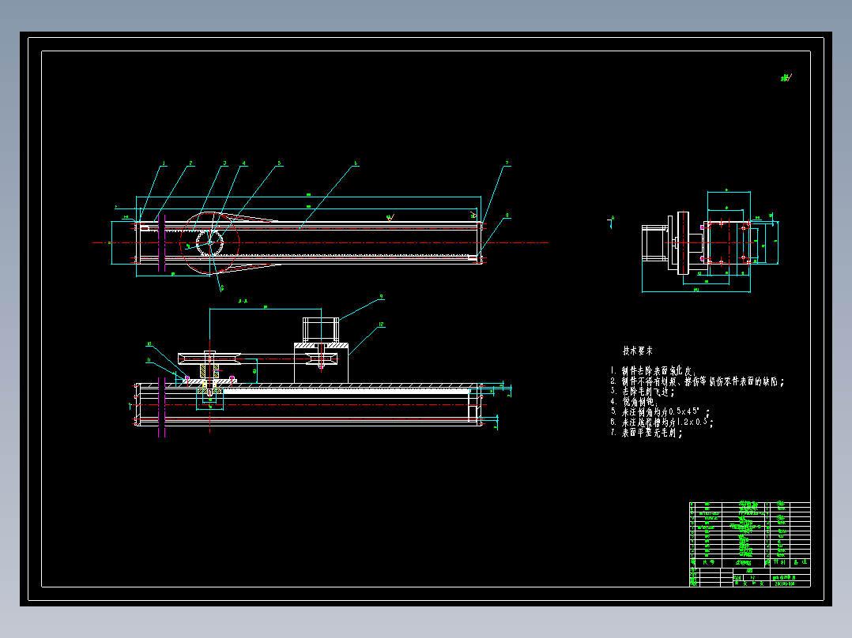Select part callout number 5 in top view
Screen dimensions: 852x638
coord(279,163)
